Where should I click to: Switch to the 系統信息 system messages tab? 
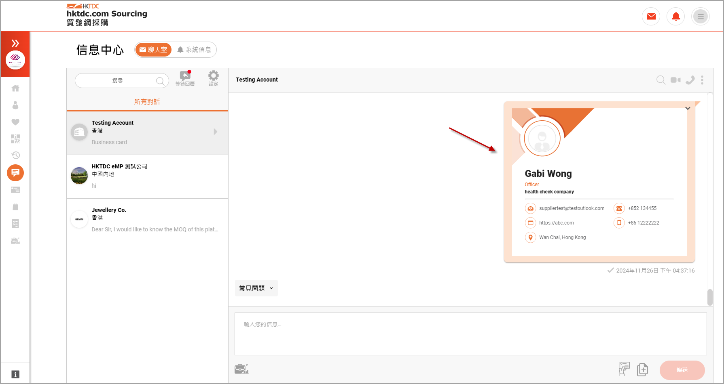(x=195, y=50)
